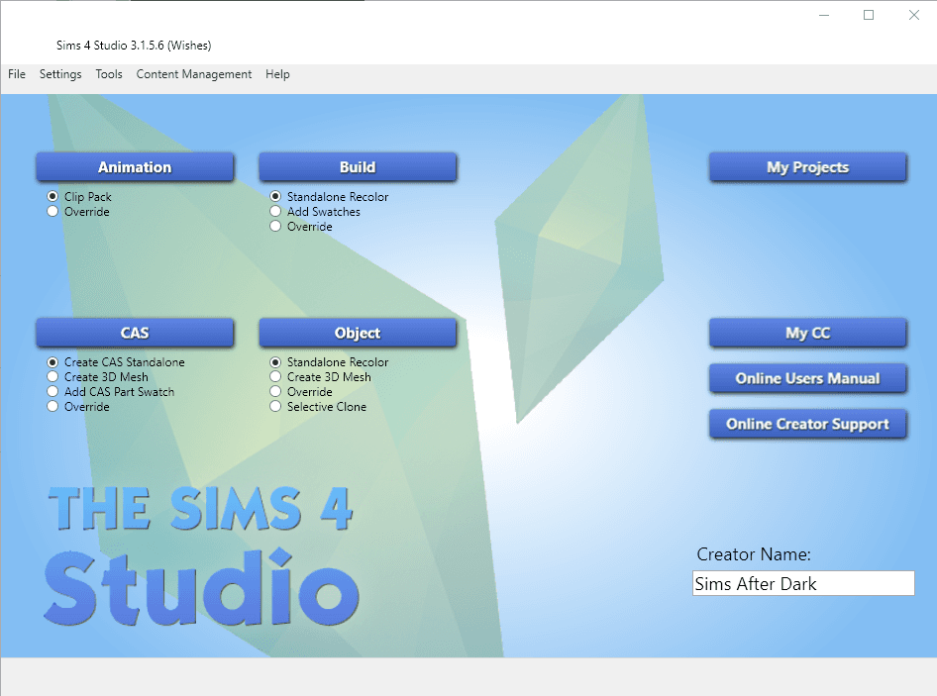Open My CC
This screenshot has width=937, height=696.
807,333
